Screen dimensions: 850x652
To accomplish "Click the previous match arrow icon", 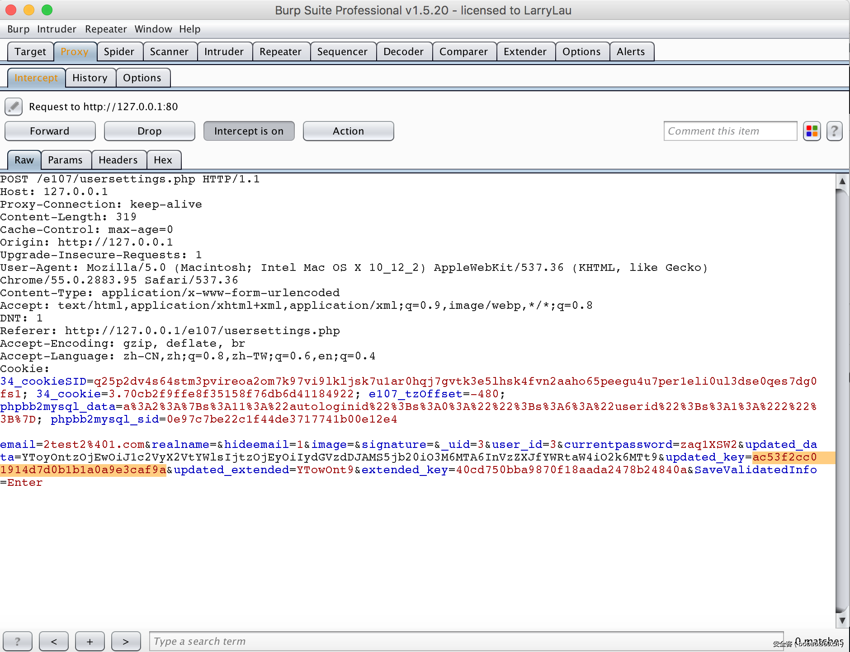I will 54,641.
